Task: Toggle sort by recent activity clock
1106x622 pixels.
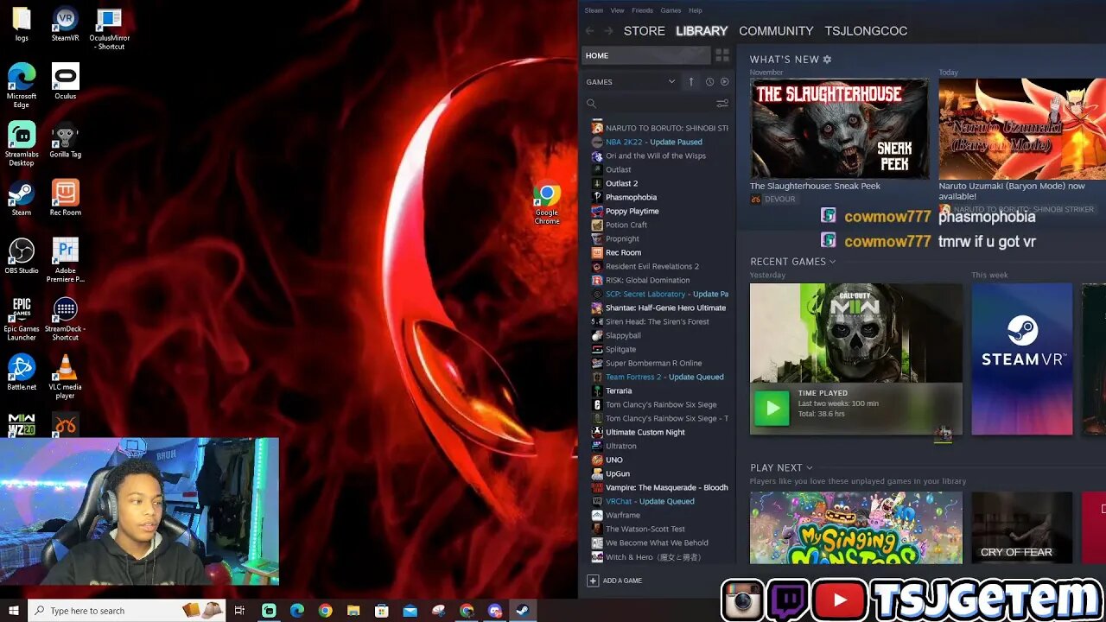Action: pyautogui.click(x=709, y=82)
